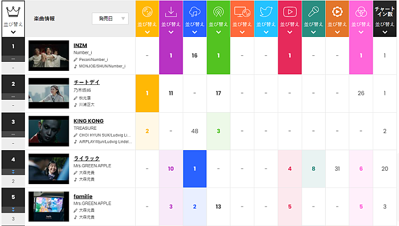
Task: Click the solid blue rank 1 cell for ライラック
Action: point(195,169)
